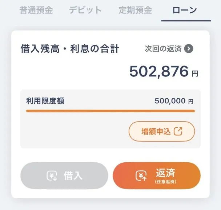This screenshot has height=210, width=221.
Task: Switch to the 普通預金 tab
Action: 36,10
